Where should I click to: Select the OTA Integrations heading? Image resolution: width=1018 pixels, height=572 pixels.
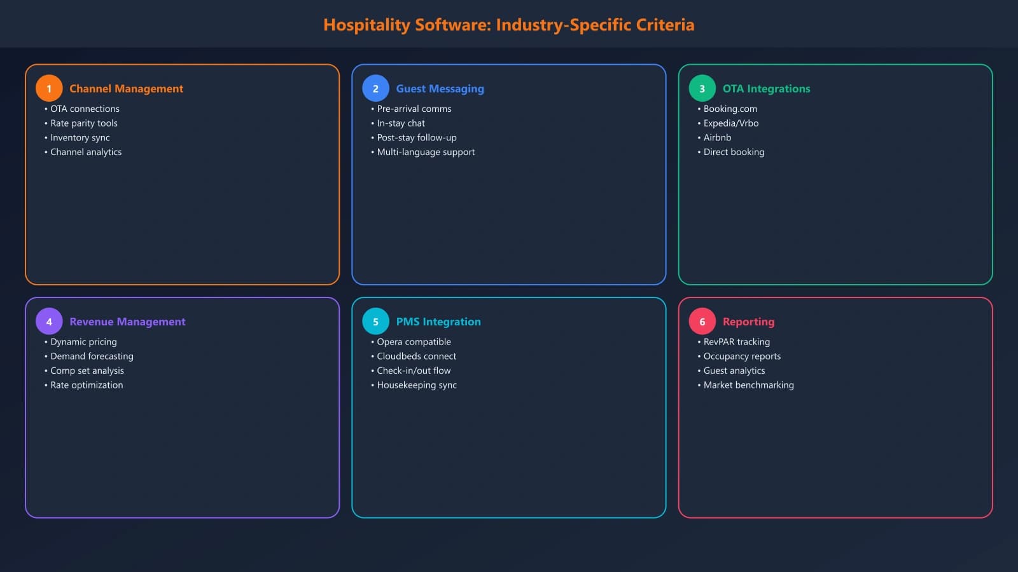(x=766, y=88)
